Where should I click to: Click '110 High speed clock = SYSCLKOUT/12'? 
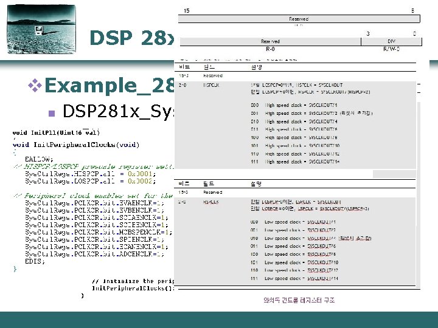(x=295, y=154)
